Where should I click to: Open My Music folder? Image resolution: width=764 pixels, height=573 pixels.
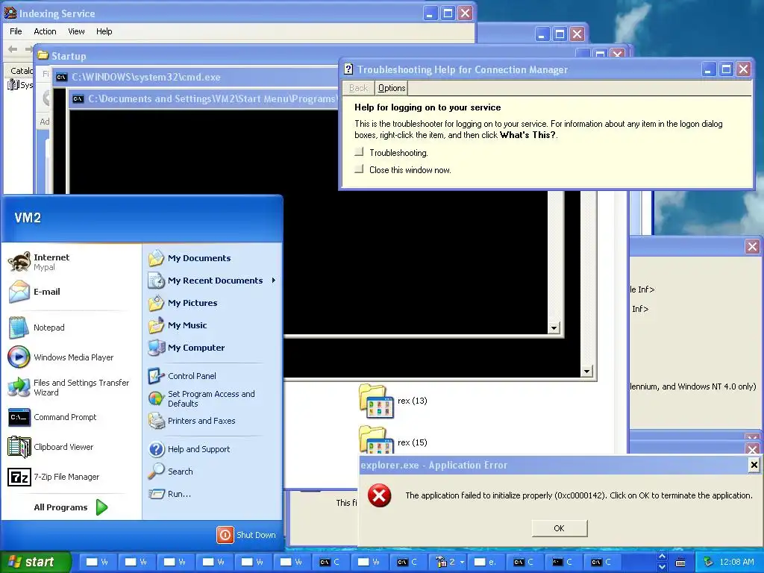(x=213, y=325)
